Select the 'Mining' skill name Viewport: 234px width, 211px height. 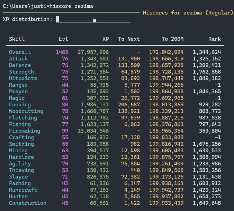pos(18,151)
